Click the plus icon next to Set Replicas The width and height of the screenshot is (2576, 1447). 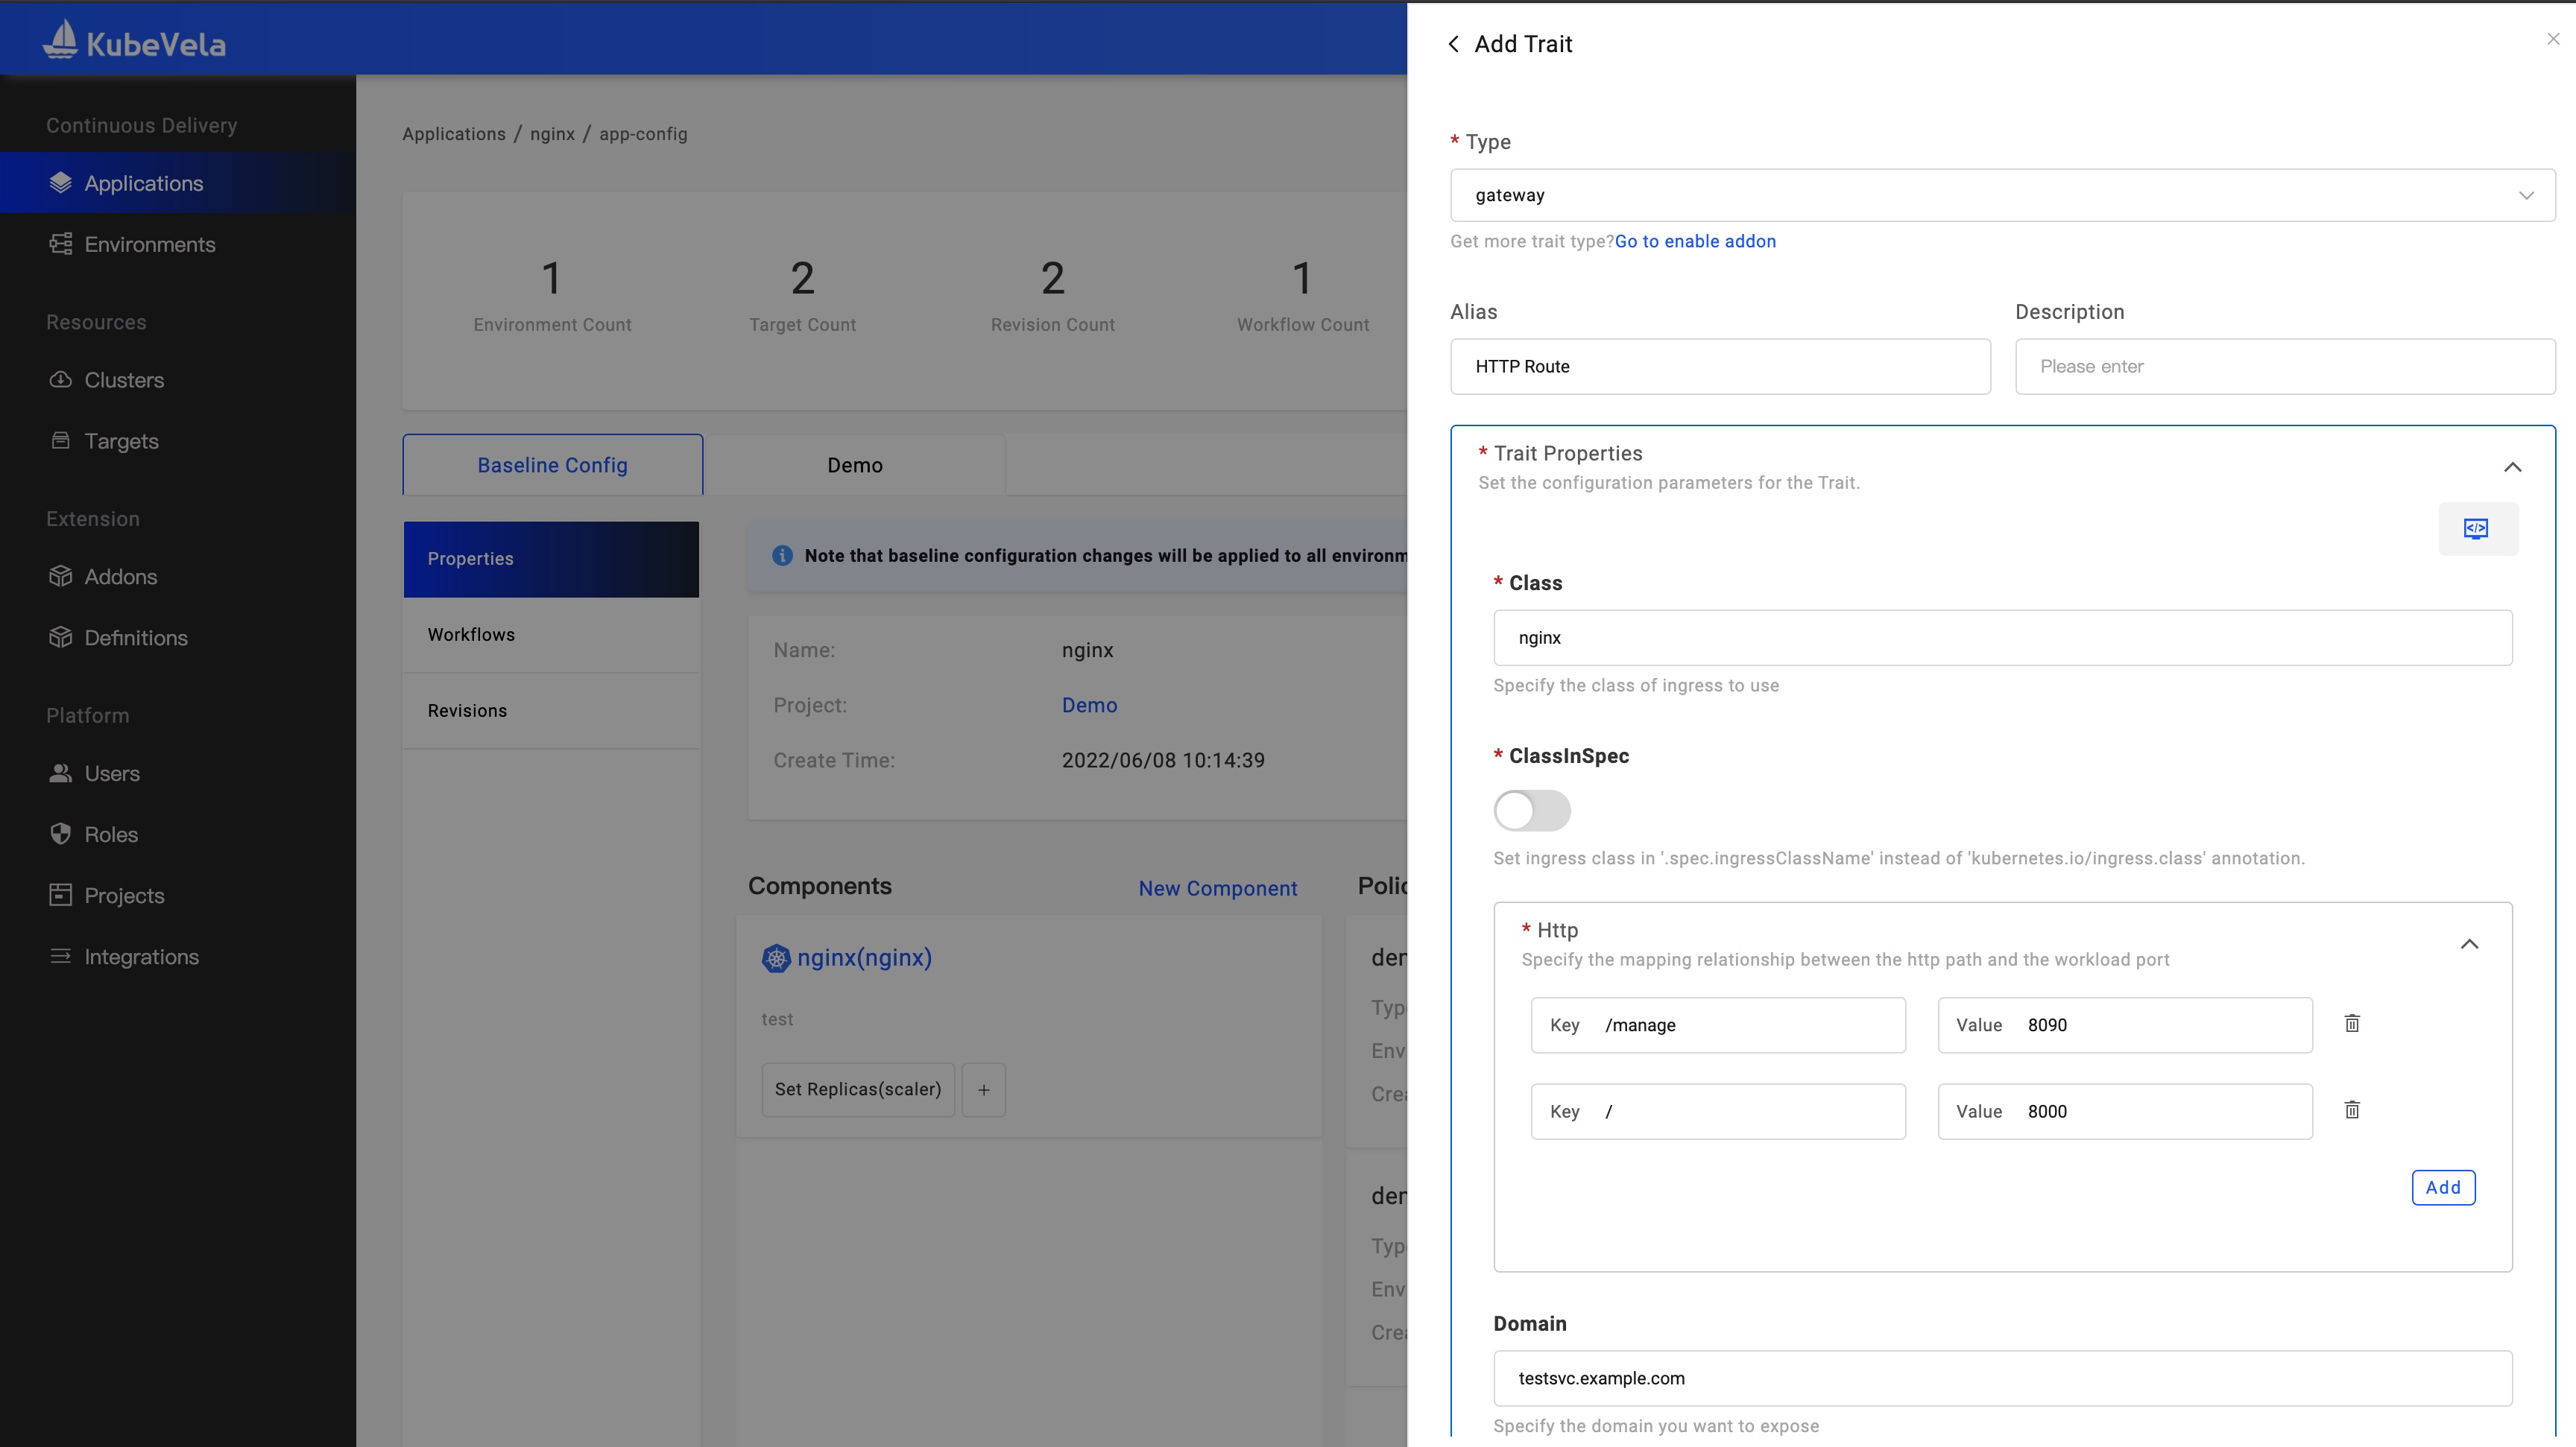(x=983, y=1089)
